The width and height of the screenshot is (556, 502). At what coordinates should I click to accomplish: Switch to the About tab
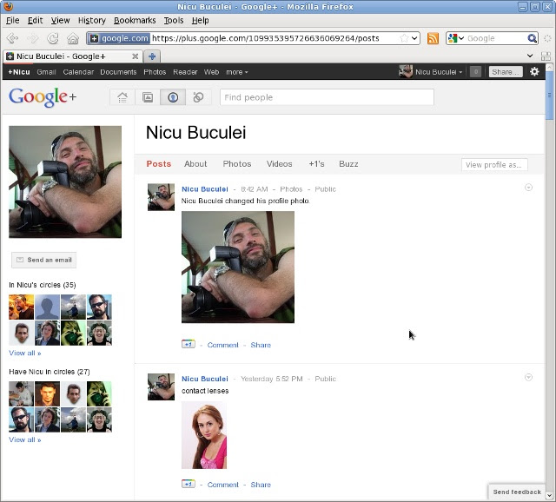click(x=195, y=164)
